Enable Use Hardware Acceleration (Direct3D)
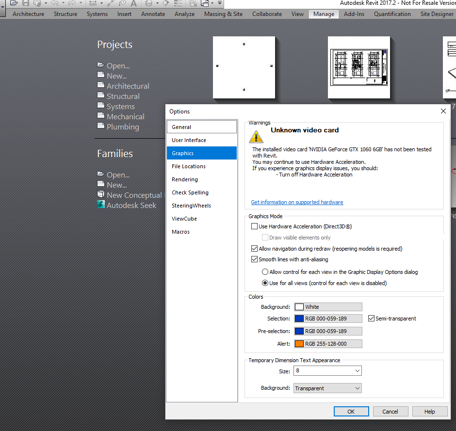 254,226
